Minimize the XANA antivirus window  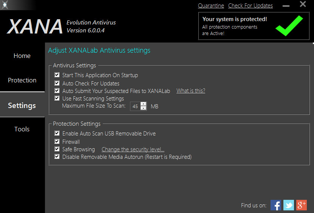point(286,6)
